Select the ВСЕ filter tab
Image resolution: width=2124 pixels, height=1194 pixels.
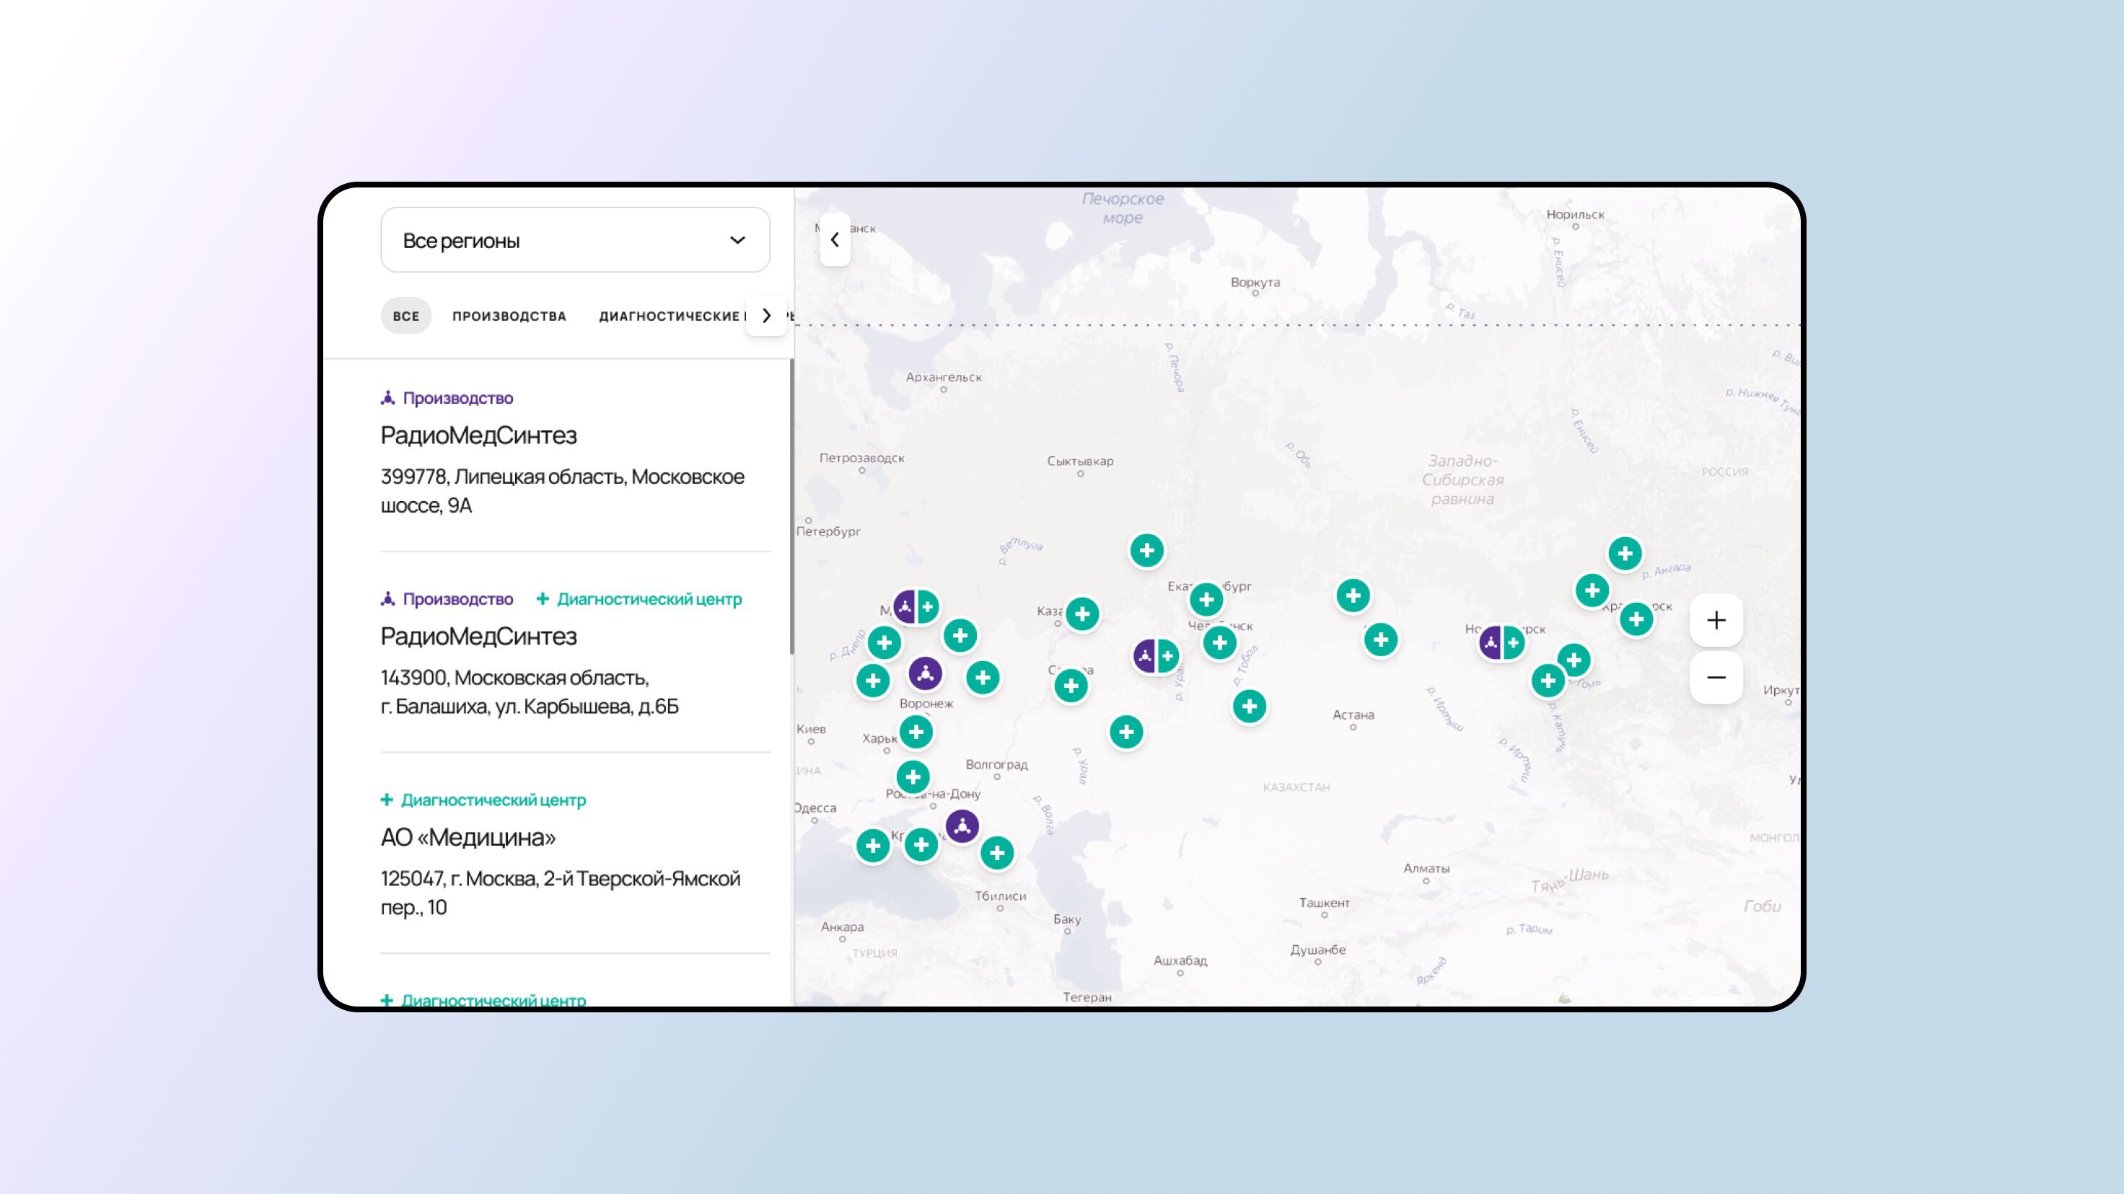[x=405, y=316]
